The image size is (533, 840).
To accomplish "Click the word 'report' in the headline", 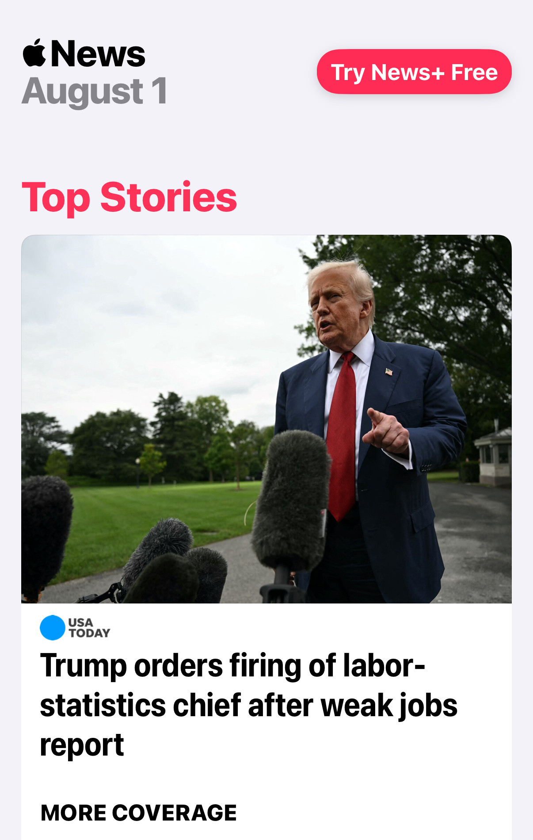I will click(82, 745).
